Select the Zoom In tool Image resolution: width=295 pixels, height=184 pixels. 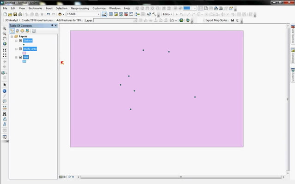(5, 29)
